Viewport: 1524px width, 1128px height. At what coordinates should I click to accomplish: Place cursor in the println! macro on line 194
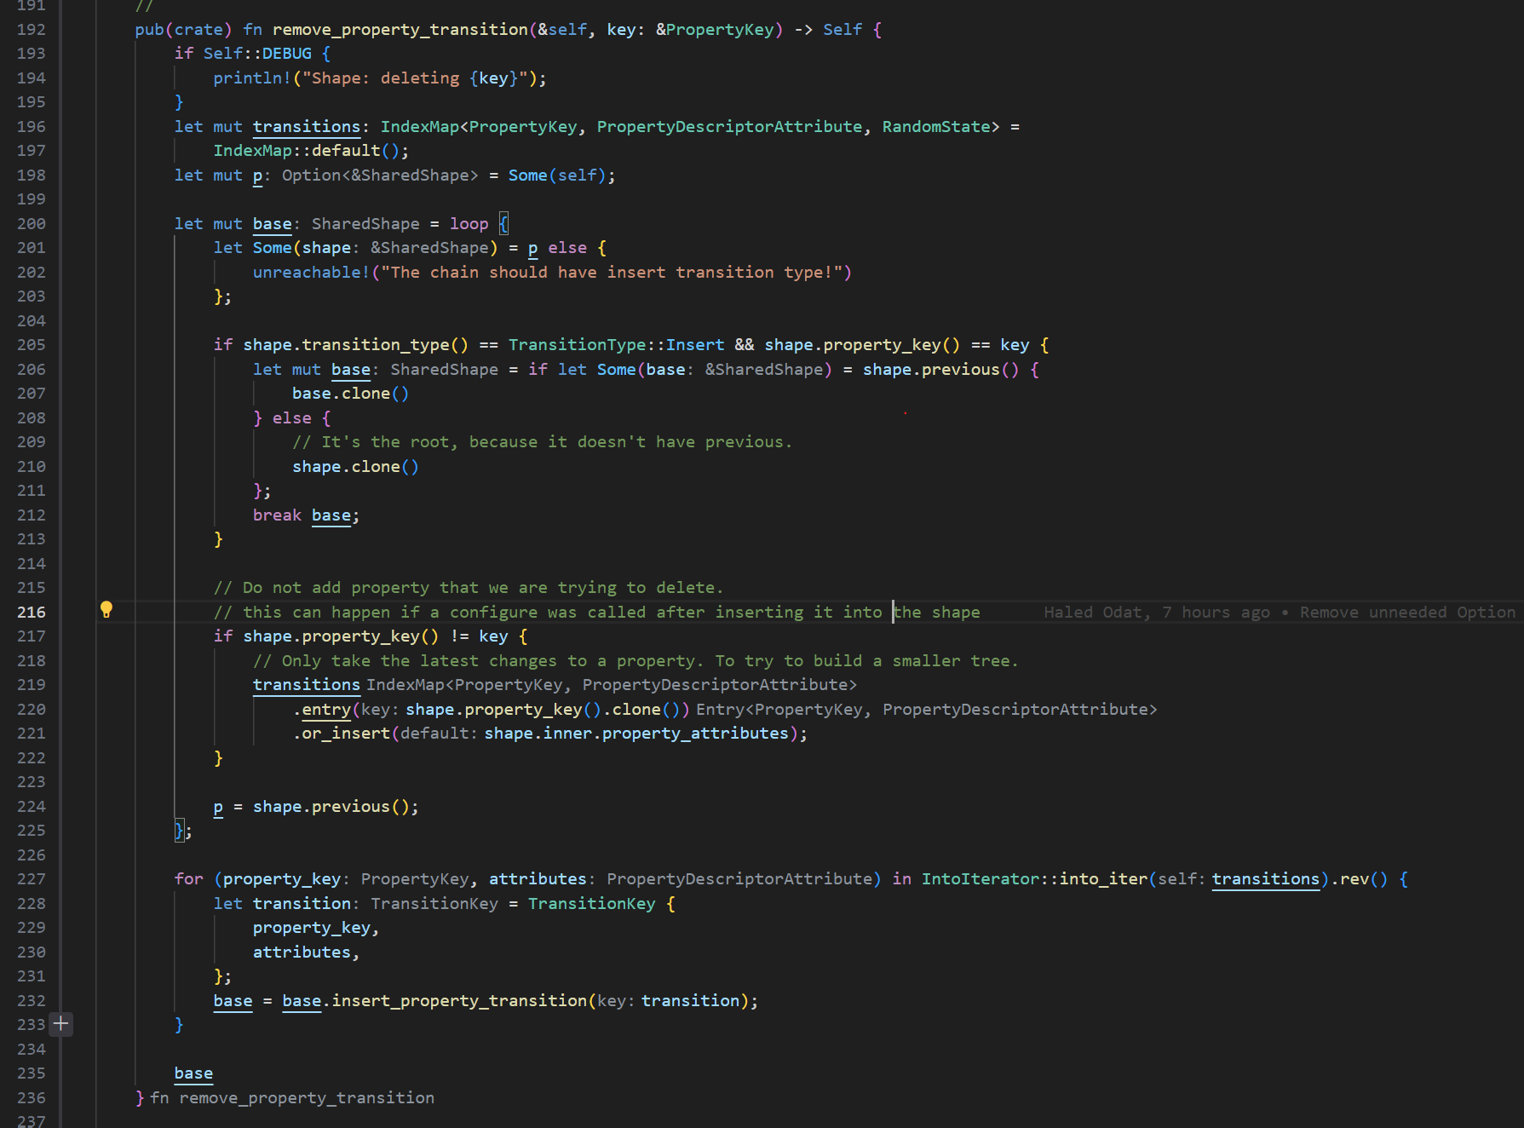click(375, 78)
